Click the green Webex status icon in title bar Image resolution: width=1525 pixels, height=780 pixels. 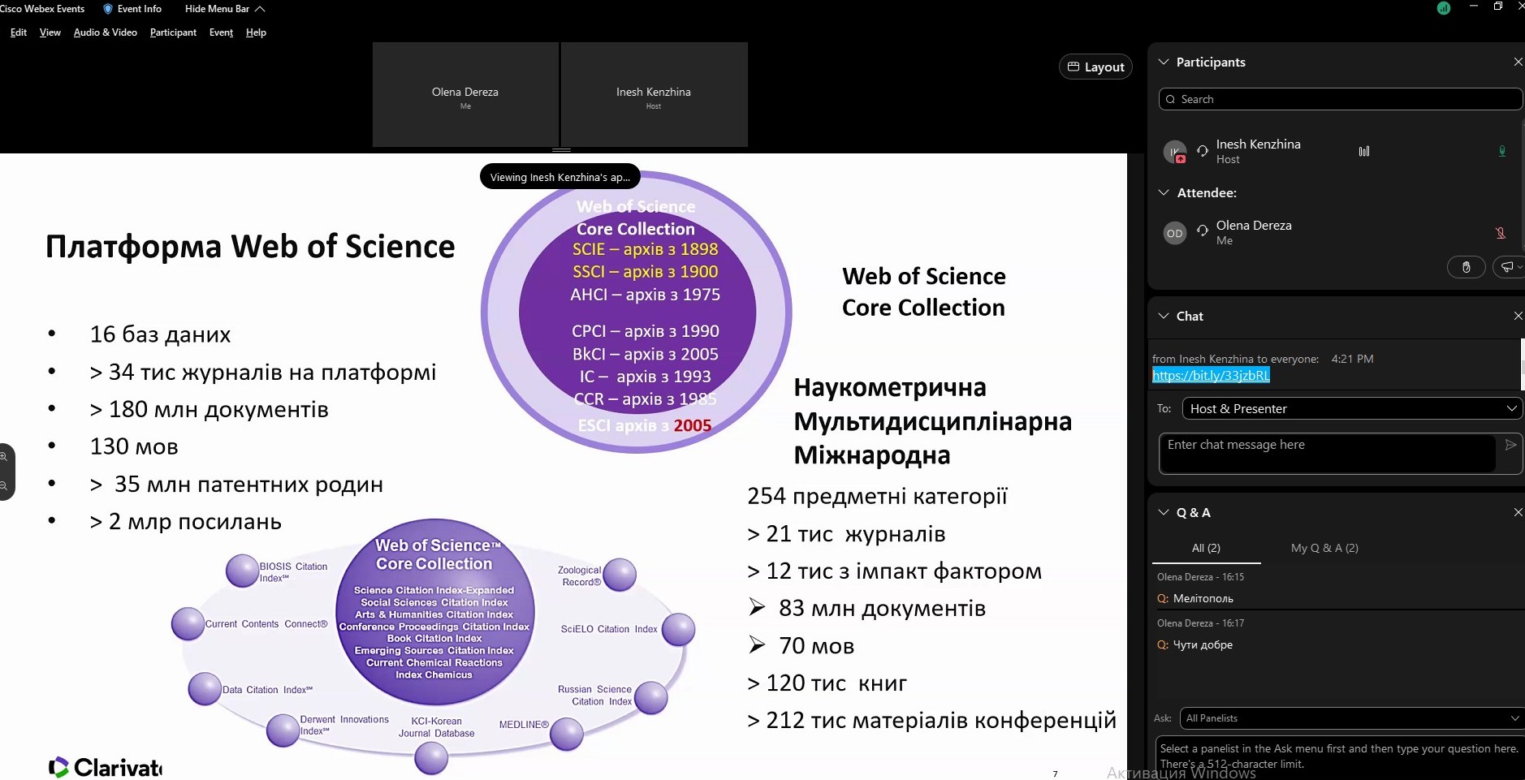click(1444, 8)
